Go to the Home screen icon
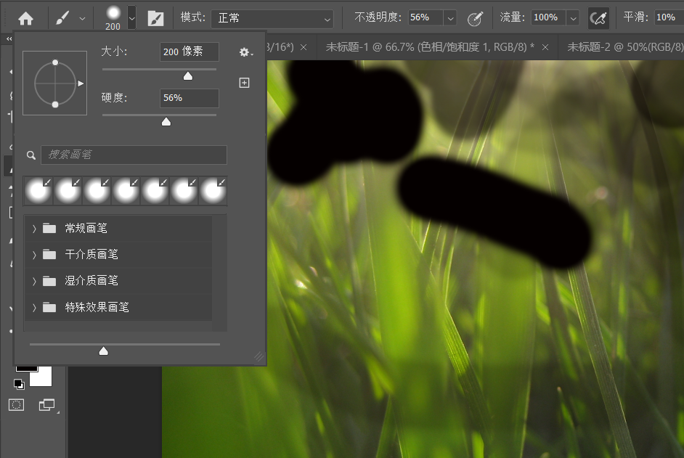The width and height of the screenshot is (684, 458). (x=25, y=18)
